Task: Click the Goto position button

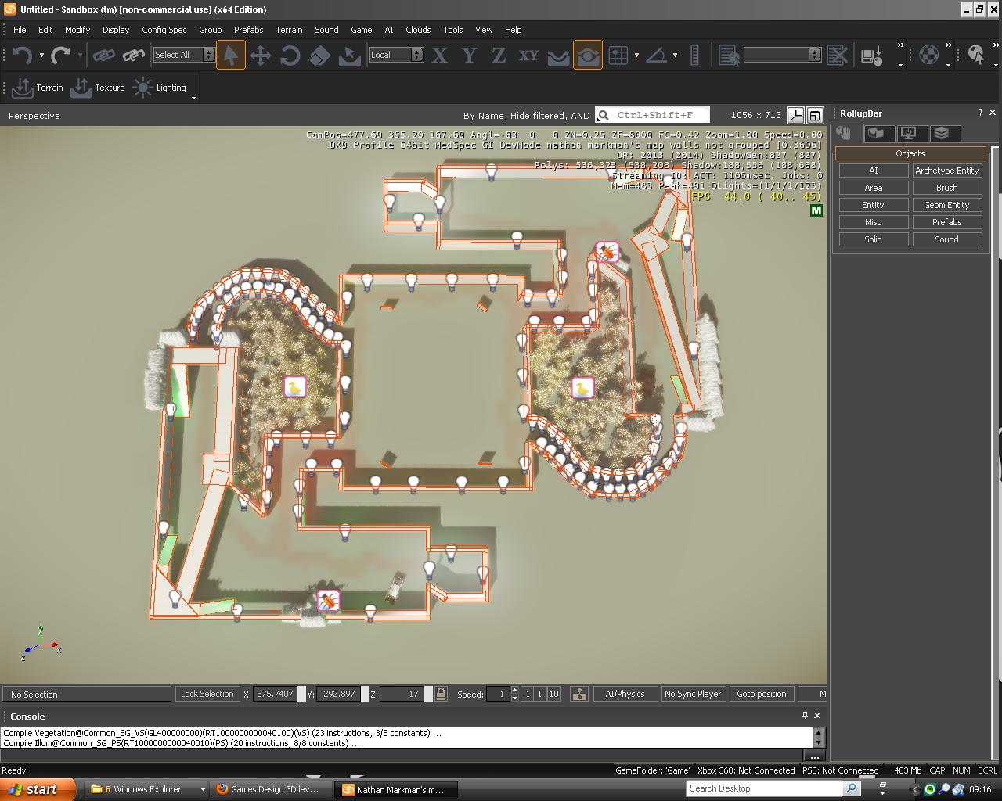Action: pyautogui.click(x=761, y=693)
